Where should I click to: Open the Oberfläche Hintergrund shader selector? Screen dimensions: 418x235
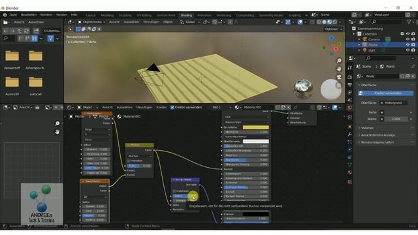pos(393,103)
